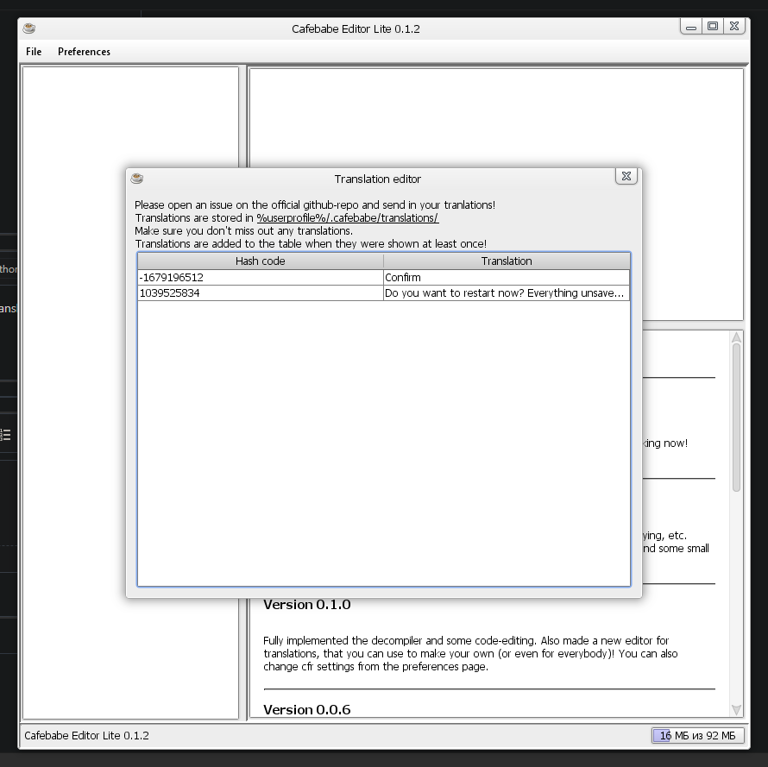The height and width of the screenshot is (767, 768).
Task: Click the changelog scrollbar down arrow
Action: (x=736, y=710)
